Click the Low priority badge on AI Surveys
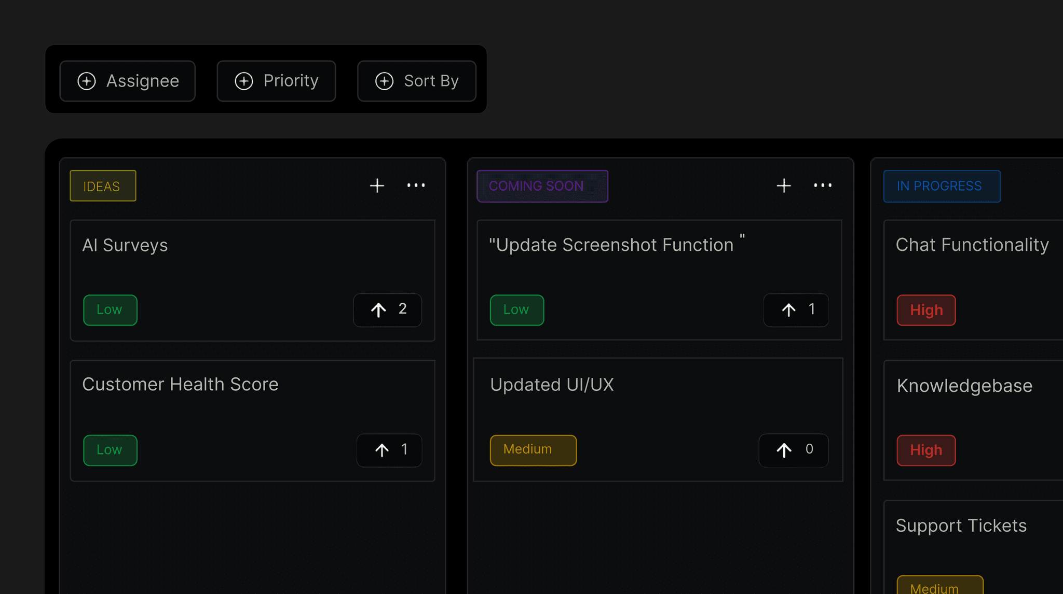Screen dimensions: 1063x594 coord(110,310)
